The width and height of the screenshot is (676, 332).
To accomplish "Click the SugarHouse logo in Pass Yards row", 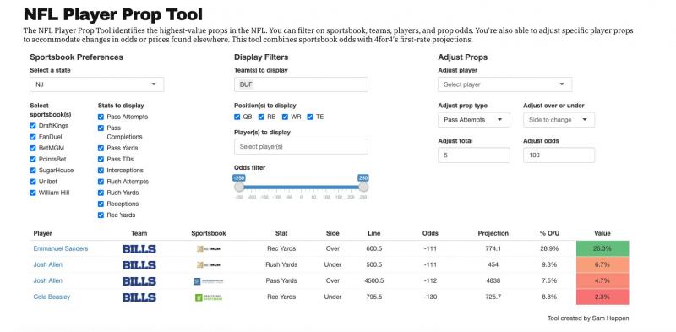I will [x=209, y=281].
